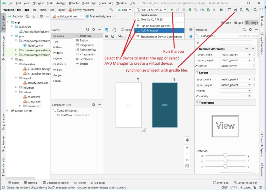This screenshot has height=190, width=266.
Task: Open Project Structure icon in toolbar
Action: click(222, 10)
